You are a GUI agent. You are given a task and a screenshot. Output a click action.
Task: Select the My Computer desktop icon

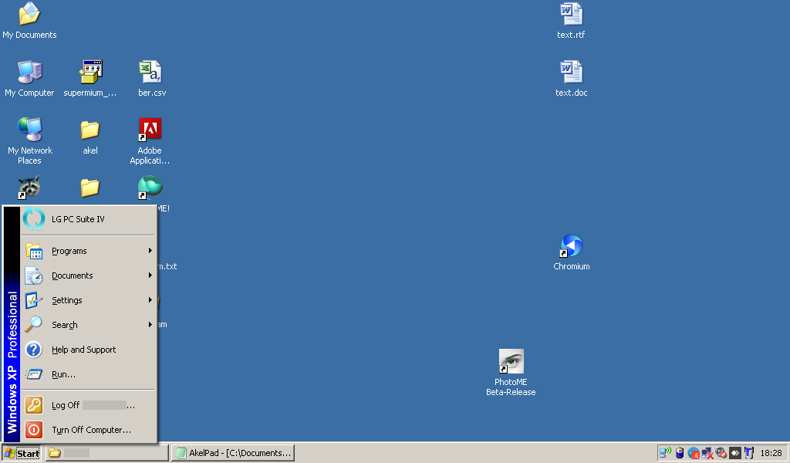coord(29,72)
